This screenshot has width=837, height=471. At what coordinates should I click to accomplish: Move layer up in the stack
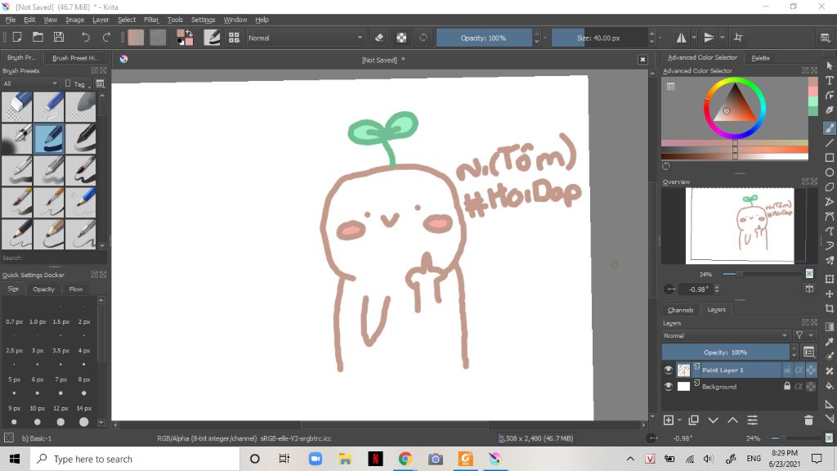(732, 420)
